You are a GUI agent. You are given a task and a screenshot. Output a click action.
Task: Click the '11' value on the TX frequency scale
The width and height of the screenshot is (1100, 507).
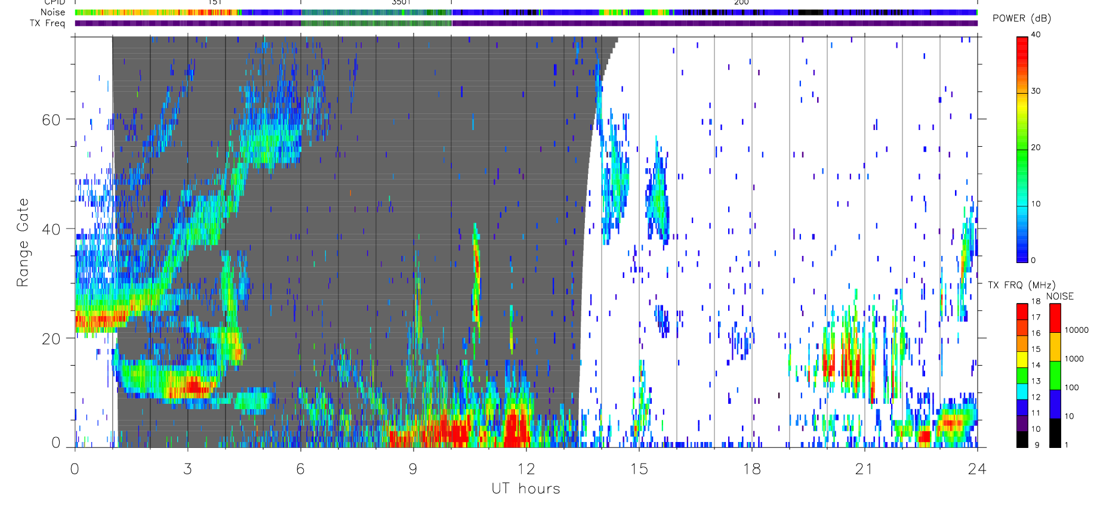pos(1036,413)
